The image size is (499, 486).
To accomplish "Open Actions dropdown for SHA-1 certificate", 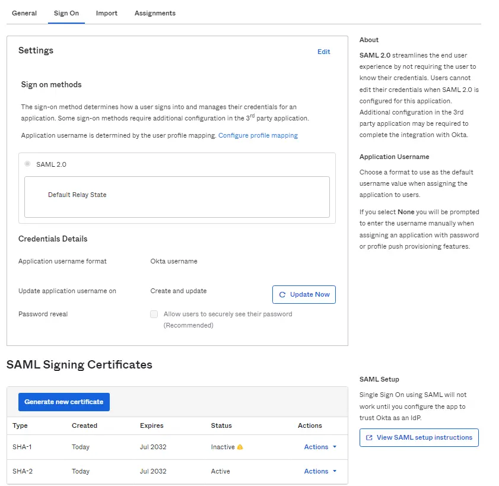I will pyautogui.click(x=320, y=447).
